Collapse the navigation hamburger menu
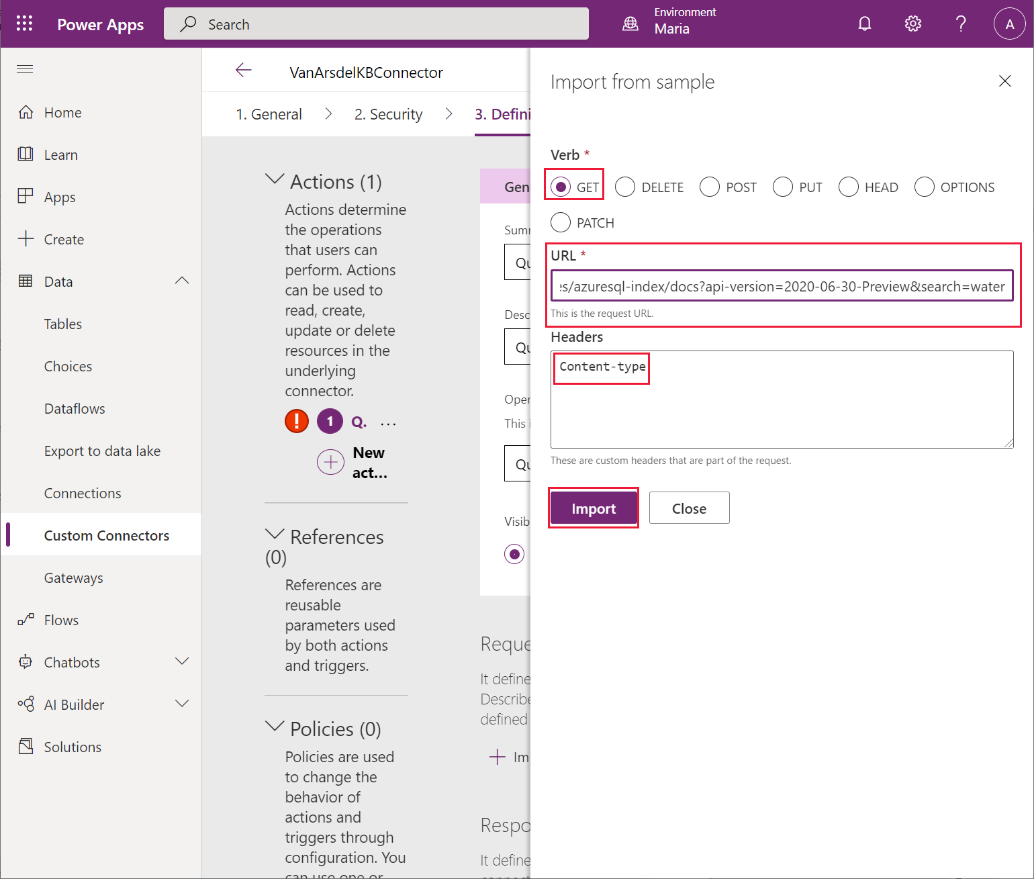 (x=25, y=68)
